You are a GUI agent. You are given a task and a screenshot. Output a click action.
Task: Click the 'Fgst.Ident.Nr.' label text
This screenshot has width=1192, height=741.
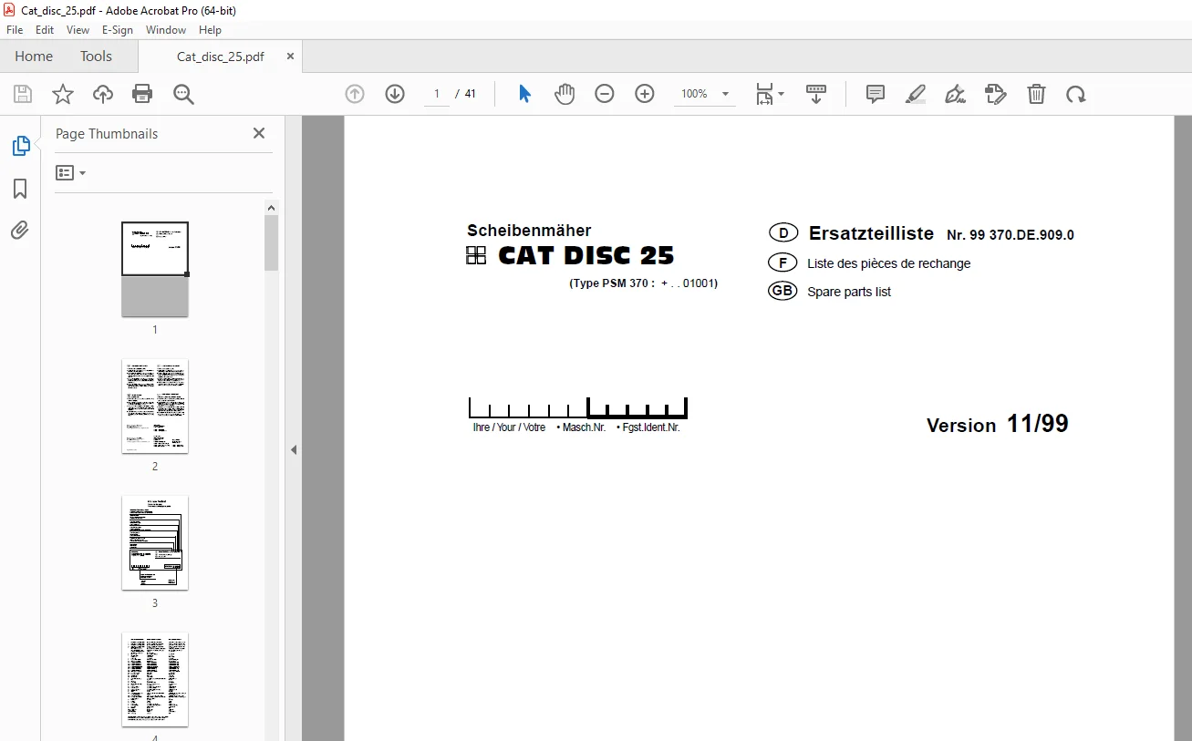(651, 427)
